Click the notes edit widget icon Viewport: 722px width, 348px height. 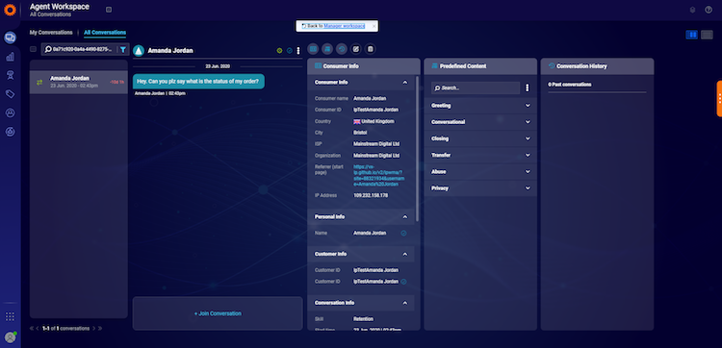(355, 49)
